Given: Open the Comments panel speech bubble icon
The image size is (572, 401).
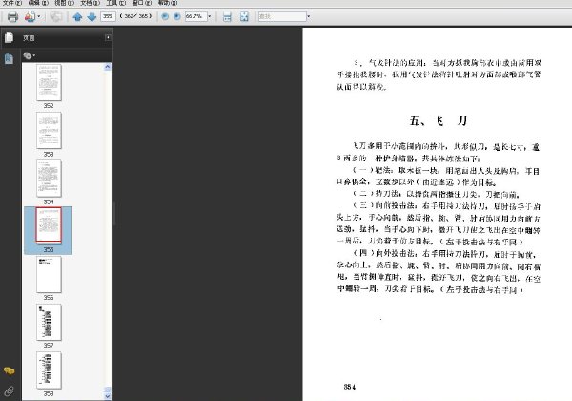Looking at the screenshot, I should coord(10,371).
